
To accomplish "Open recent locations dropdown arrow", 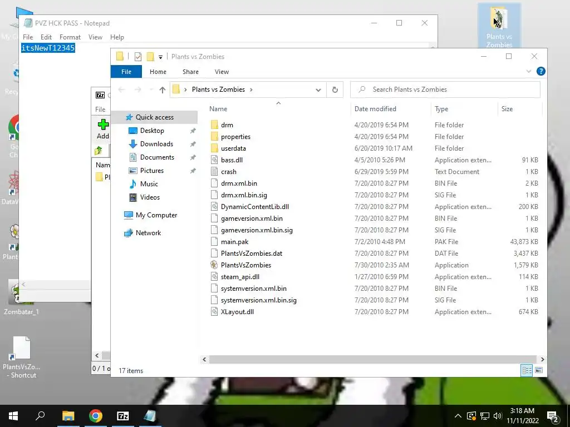I will (151, 90).
